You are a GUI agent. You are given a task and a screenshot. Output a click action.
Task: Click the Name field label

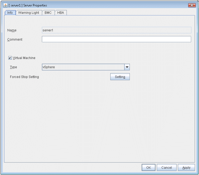12,30
